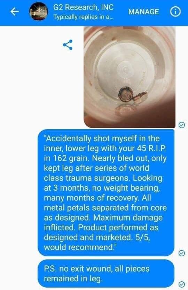Open the sent container photo

[x=130, y=77]
